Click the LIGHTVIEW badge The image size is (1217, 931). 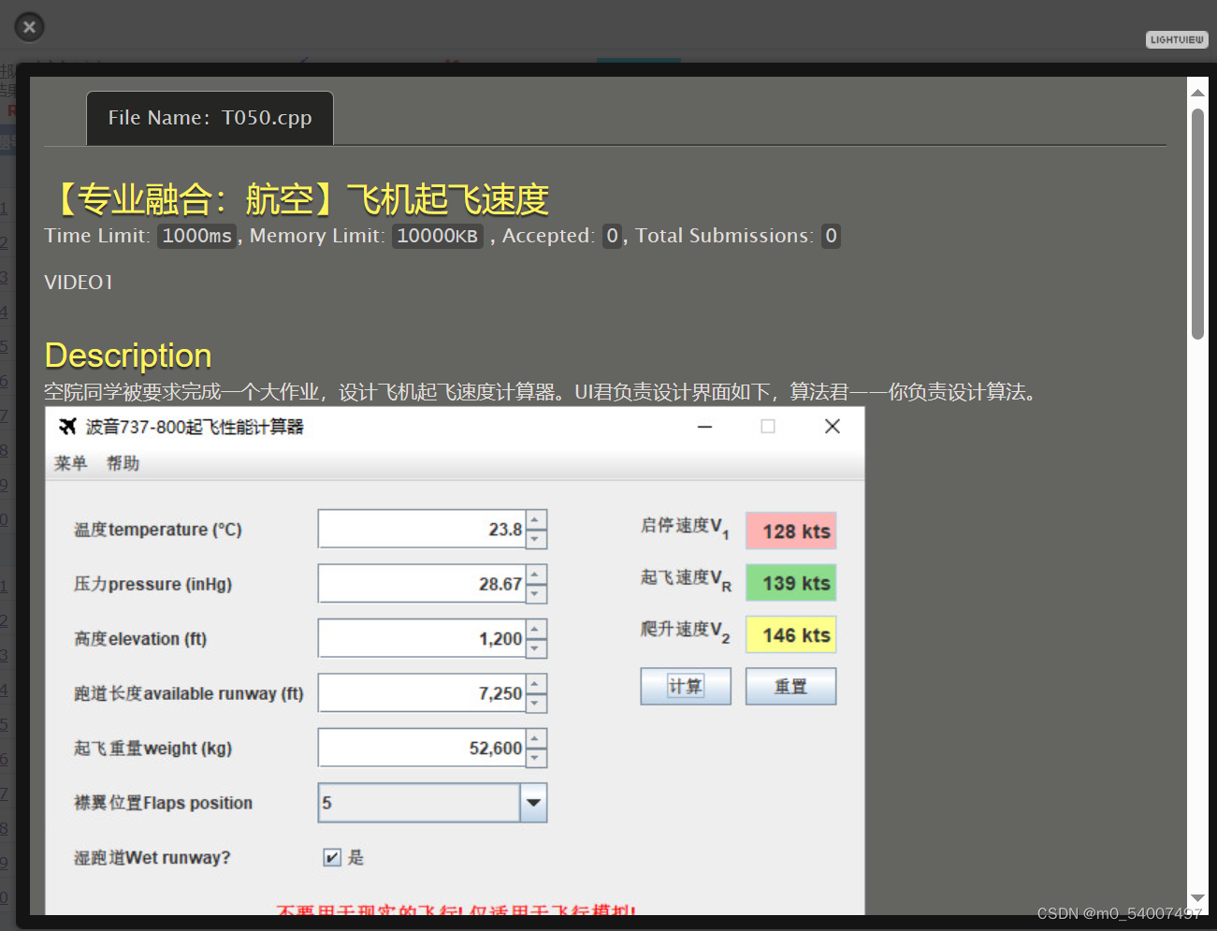1177,39
